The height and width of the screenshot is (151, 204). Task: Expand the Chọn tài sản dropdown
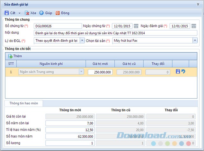(195, 41)
